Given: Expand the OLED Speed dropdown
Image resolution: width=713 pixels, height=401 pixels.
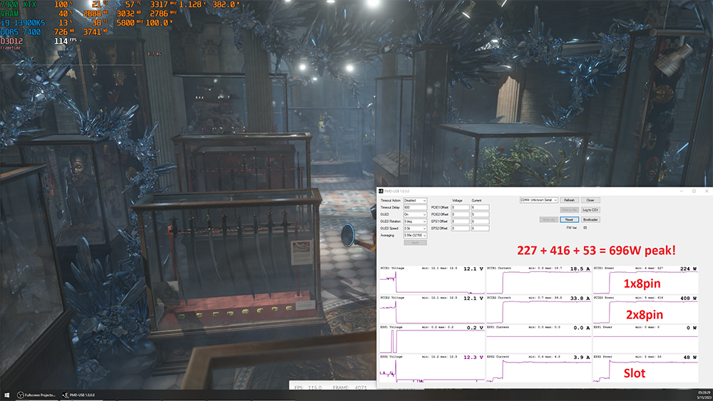Looking at the screenshot, I should click(x=415, y=229).
